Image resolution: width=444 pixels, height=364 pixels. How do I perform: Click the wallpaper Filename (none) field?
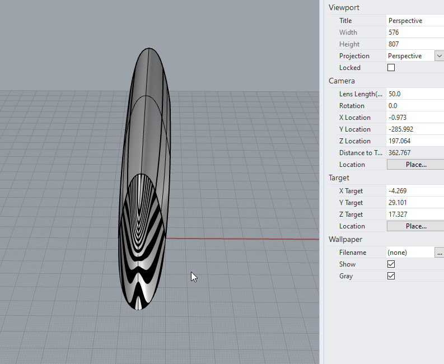click(410, 253)
